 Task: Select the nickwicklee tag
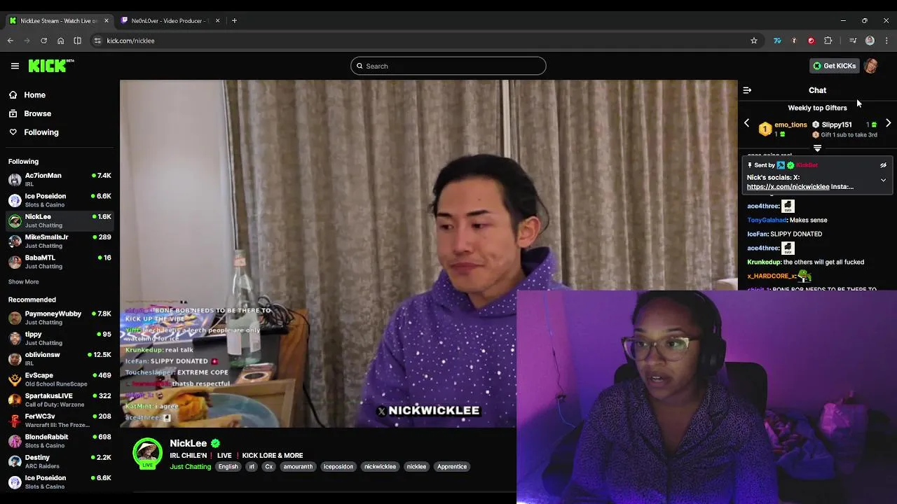[x=380, y=466]
